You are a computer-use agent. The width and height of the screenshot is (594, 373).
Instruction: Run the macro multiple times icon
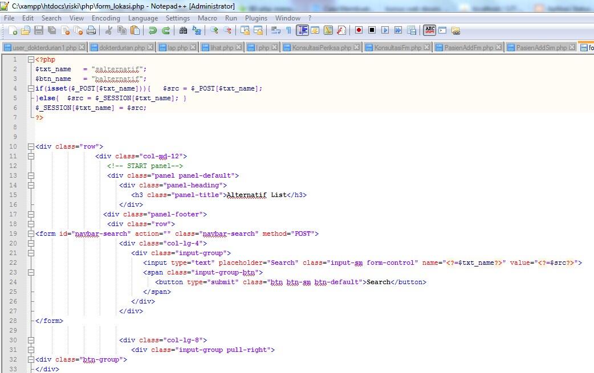[x=398, y=30]
